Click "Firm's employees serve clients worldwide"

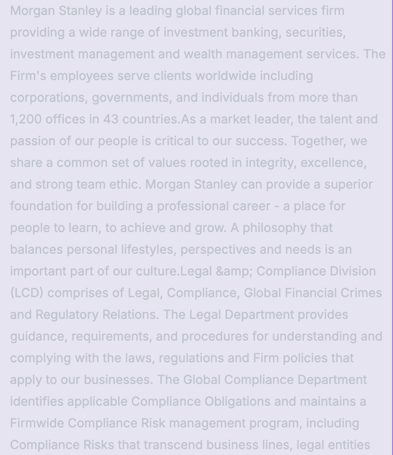click(133, 76)
